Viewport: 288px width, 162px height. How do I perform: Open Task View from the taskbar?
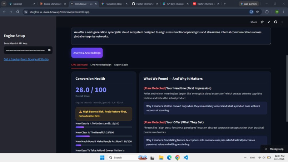pos(152,158)
